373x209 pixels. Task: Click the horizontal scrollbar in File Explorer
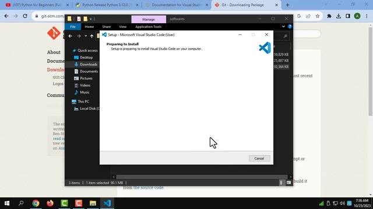[202, 176]
